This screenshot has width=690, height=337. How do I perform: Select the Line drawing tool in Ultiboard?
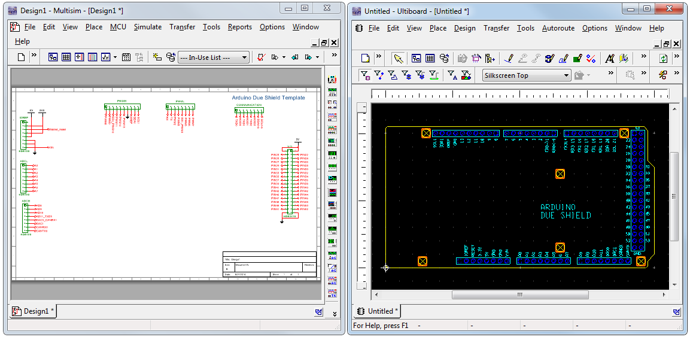[x=509, y=58]
